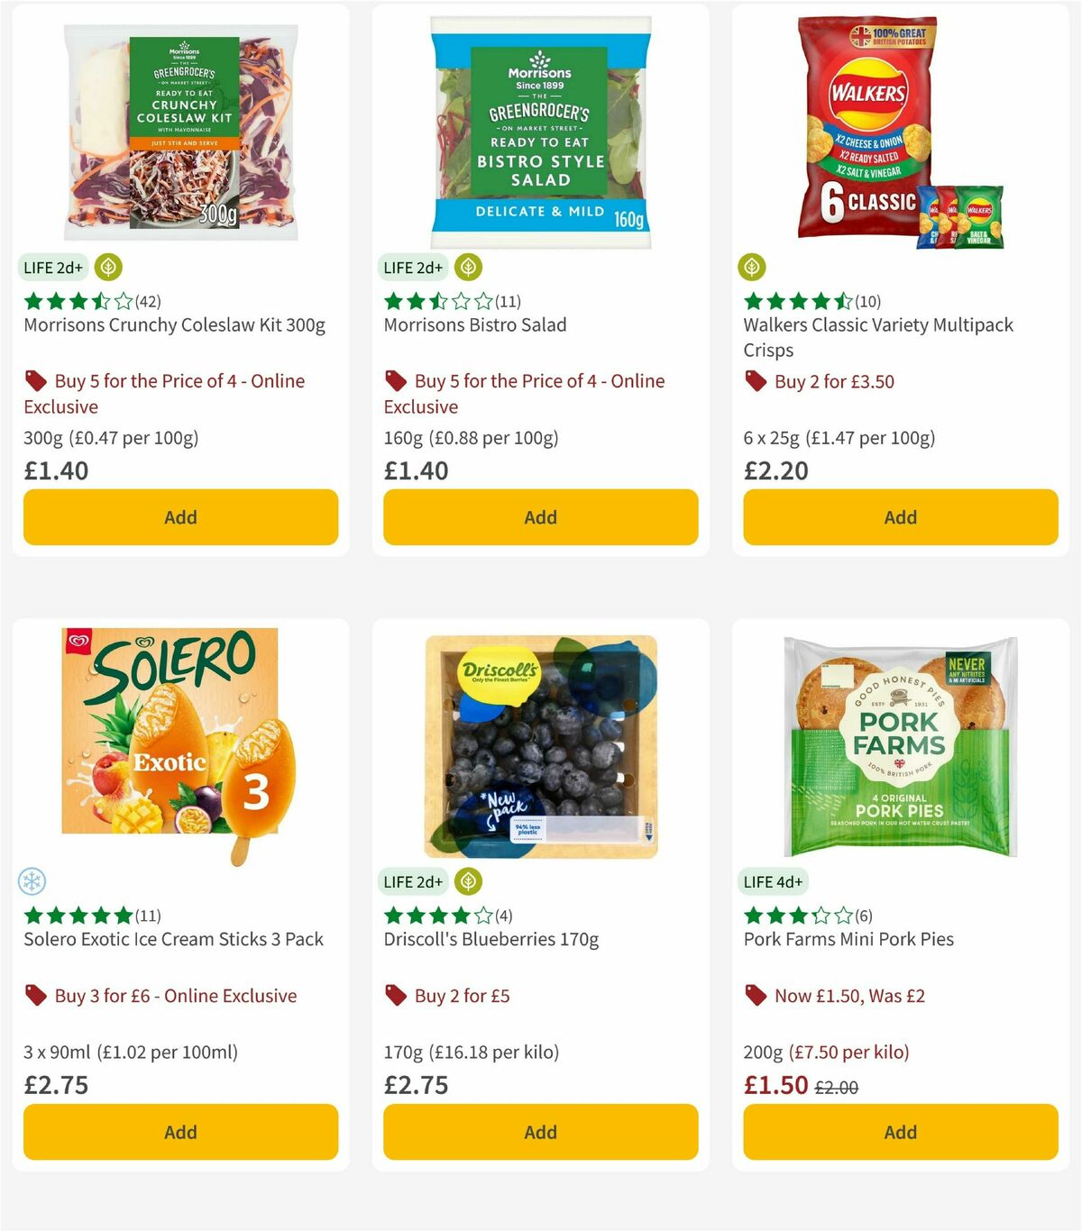The height and width of the screenshot is (1231, 1082).
Task: Click the leaf icon above Walkers Classic Variety Multipack
Action: coord(752,267)
